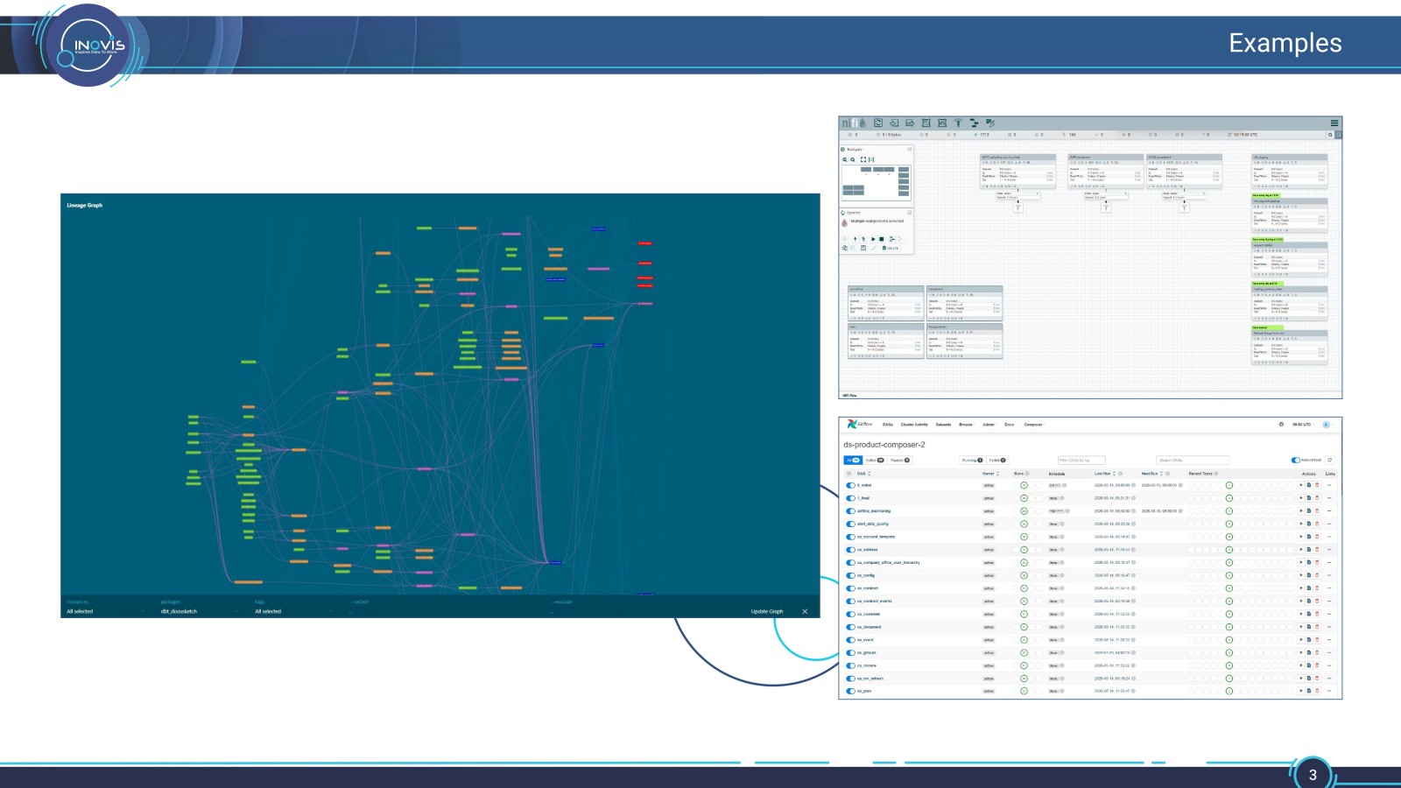Toggle the 0_initial DAG on/off

tap(850, 485)
